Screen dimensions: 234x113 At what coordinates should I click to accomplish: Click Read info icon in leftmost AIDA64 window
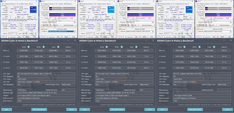[x=28, y=47]
